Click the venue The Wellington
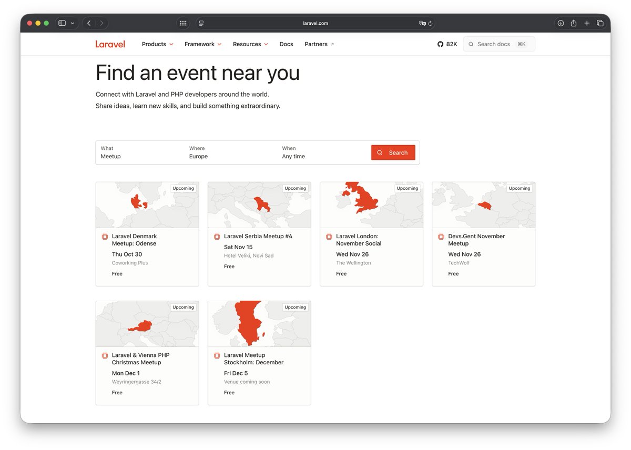The image size is (631, 450). [x=353, y=263]
